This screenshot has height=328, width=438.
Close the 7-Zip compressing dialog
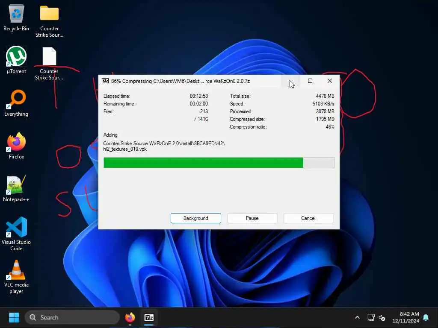(330, 81)
